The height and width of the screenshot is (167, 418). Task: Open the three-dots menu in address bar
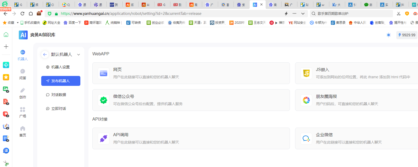click(x=294, y=14)
